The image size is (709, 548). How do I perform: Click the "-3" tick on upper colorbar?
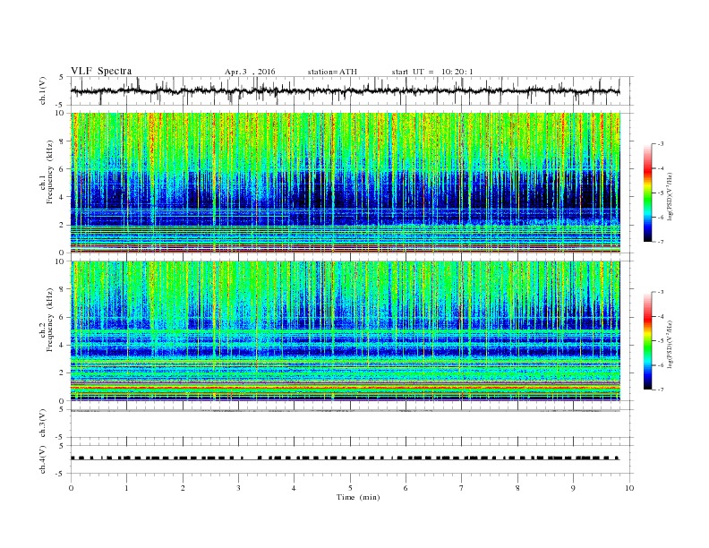[661, 144]
